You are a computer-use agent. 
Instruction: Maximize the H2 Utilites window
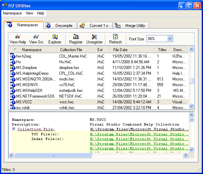click(190, 6)
